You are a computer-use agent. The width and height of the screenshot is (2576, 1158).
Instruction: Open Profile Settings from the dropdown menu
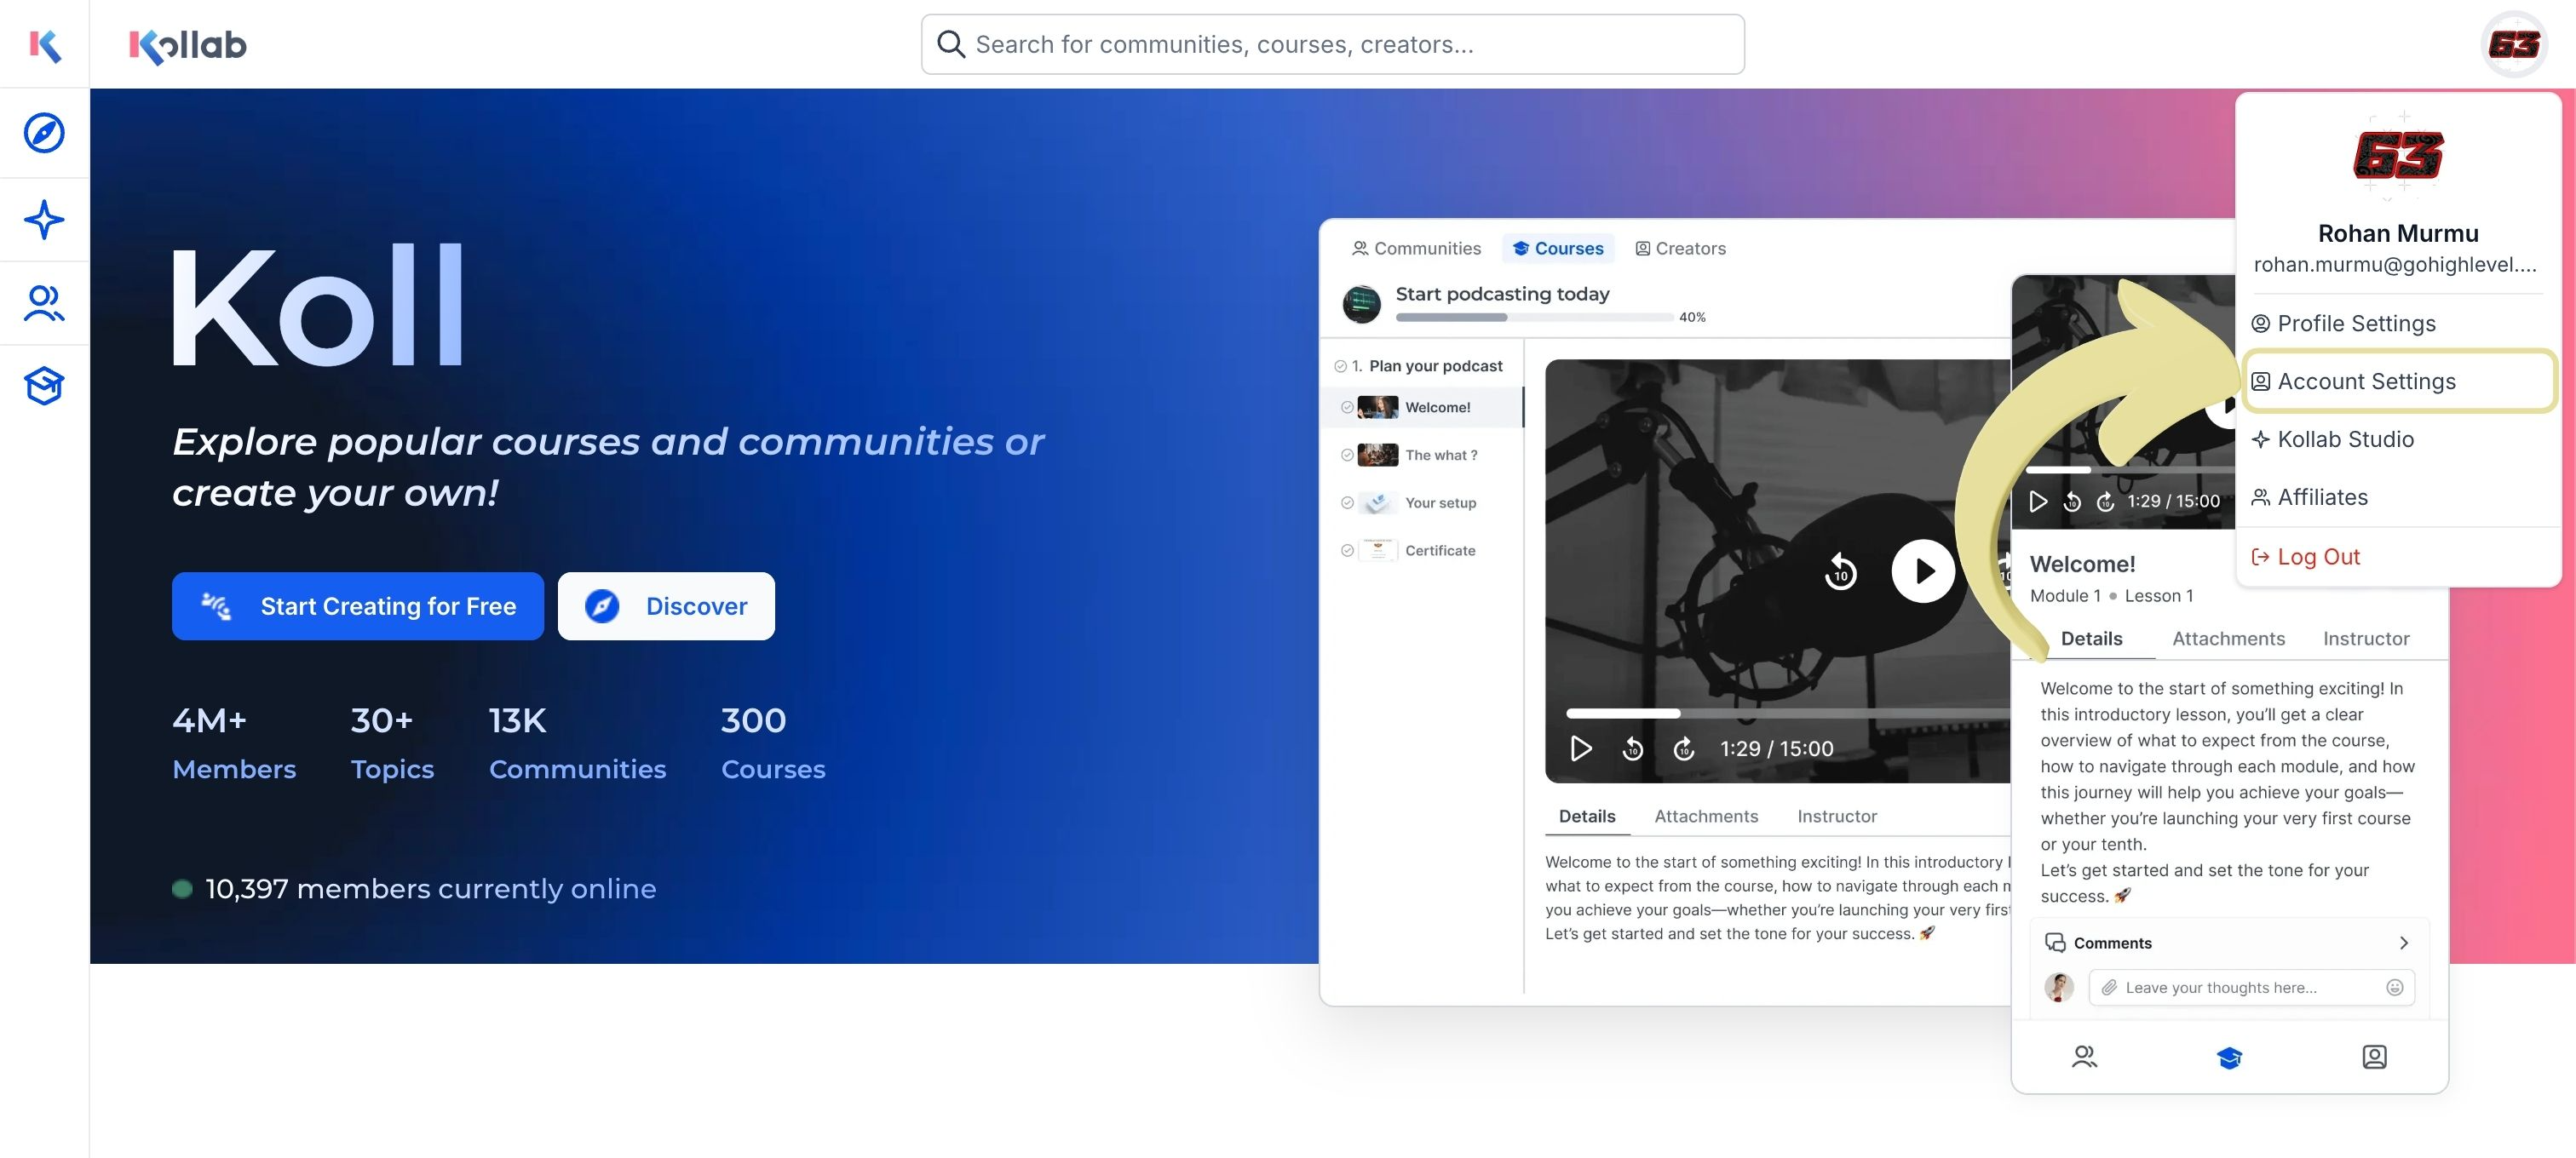[2355, 324]
